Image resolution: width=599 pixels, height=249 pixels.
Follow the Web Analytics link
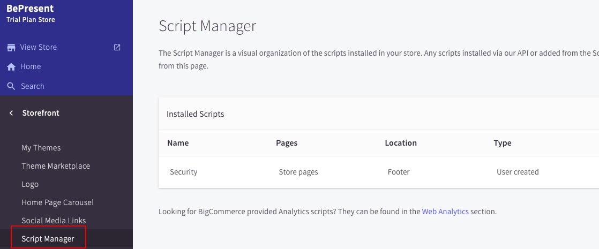(445, 212)
